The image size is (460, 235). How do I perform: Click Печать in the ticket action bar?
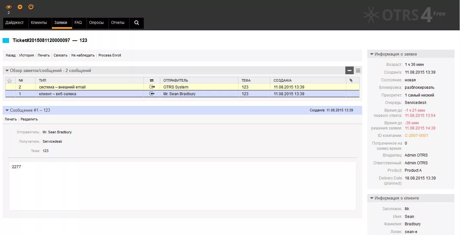[44, 56]
